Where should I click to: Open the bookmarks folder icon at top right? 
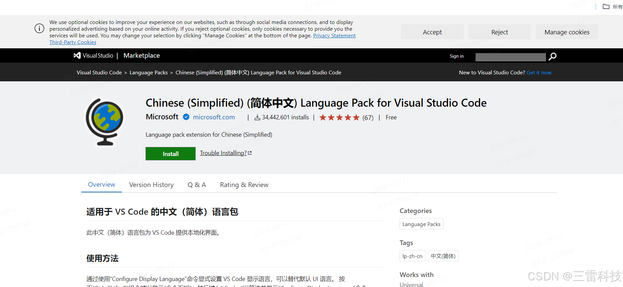(606, 6)
